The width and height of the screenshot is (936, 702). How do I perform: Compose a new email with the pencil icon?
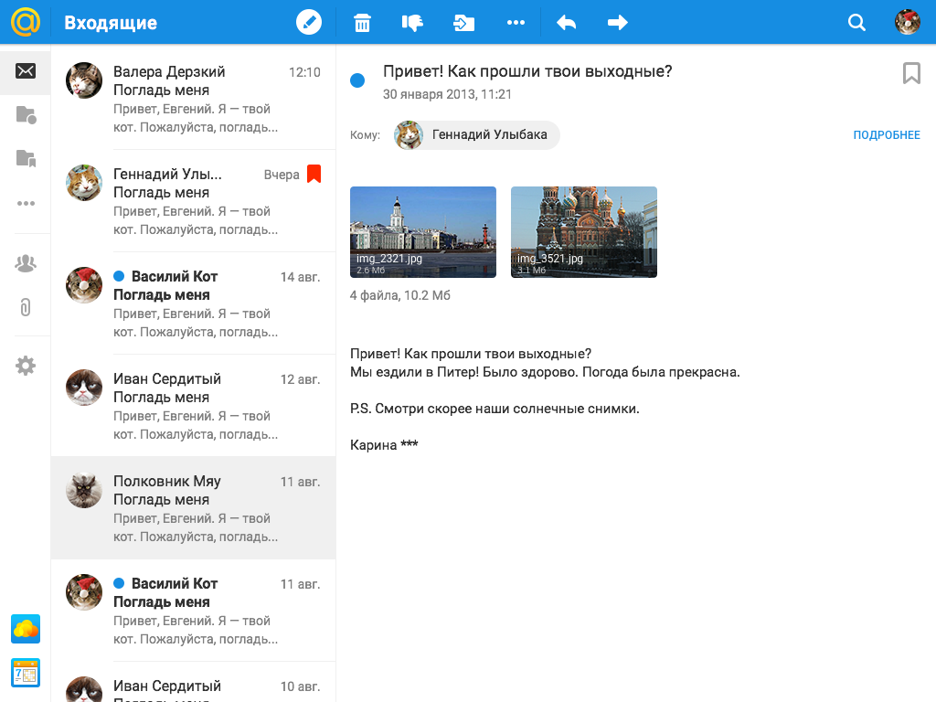click(309, 23)
